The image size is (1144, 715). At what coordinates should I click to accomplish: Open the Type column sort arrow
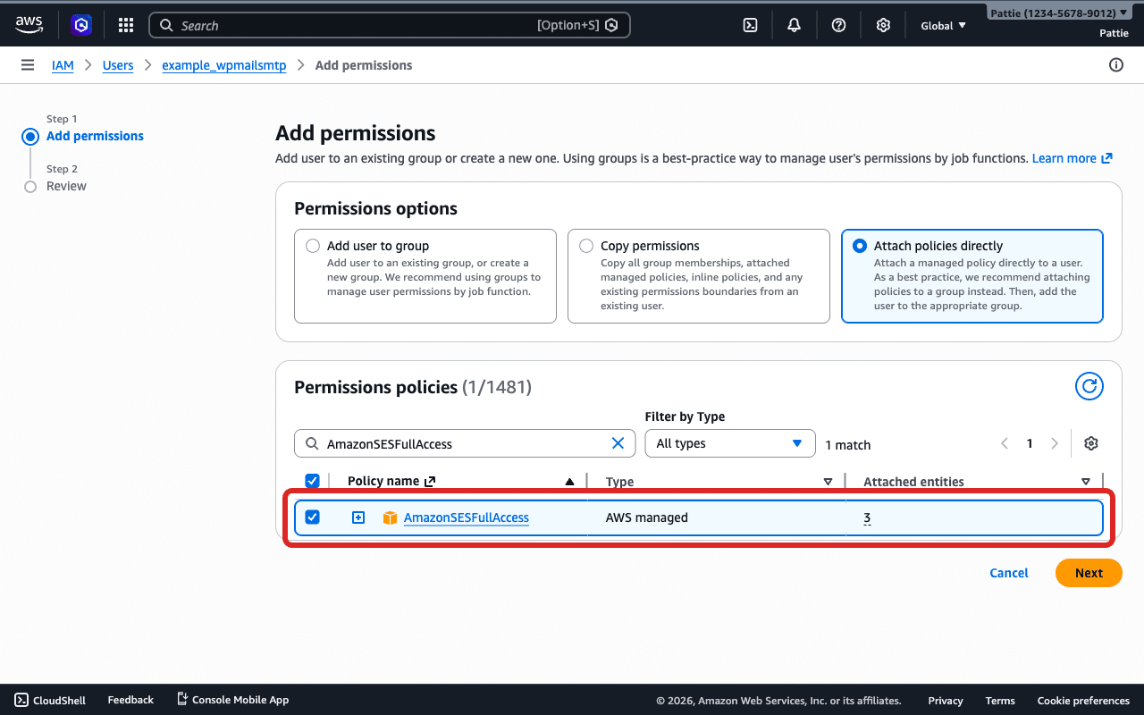(x=828, y=482)
